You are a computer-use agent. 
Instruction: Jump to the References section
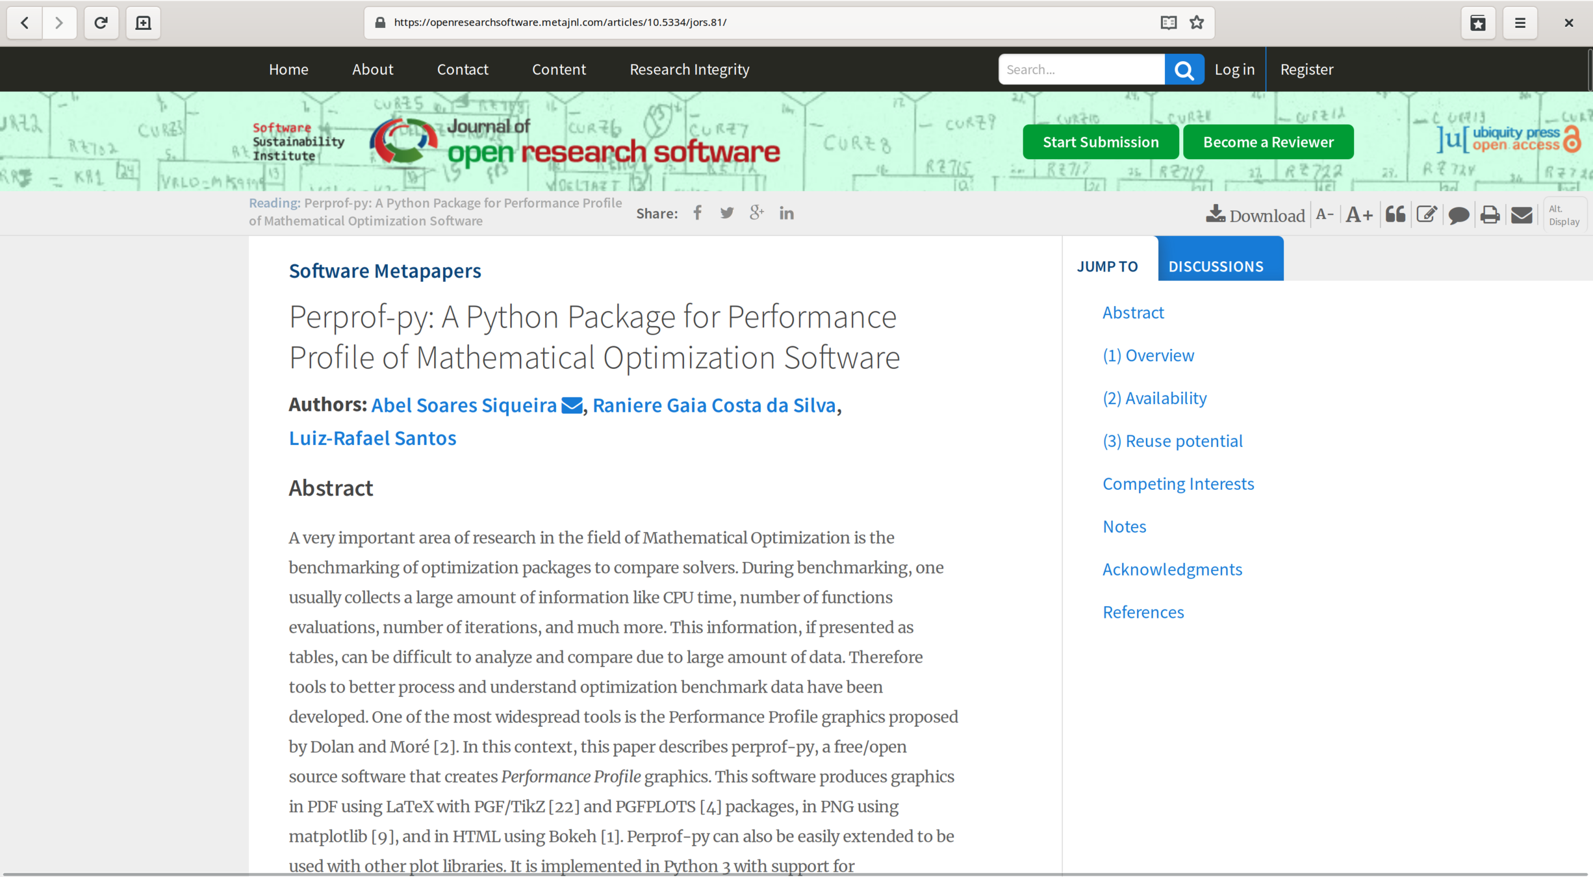[x=1143, y=611]
